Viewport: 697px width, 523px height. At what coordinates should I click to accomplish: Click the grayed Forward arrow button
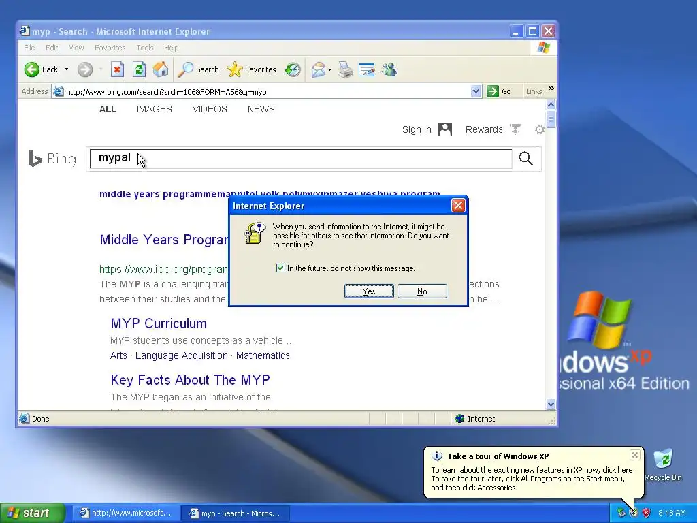click(84, 69)
